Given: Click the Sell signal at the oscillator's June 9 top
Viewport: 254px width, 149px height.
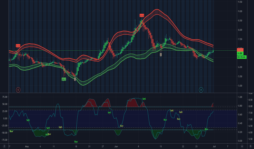Looking at the screenshot, I should (x=144, y=99).
